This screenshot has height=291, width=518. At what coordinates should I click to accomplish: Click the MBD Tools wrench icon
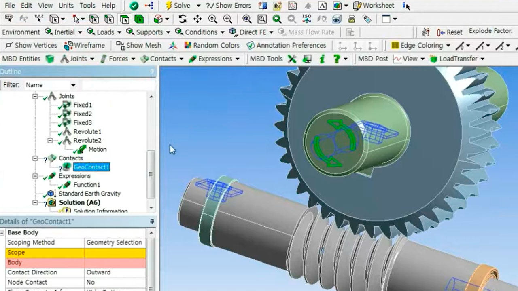(x=292, y=59)
